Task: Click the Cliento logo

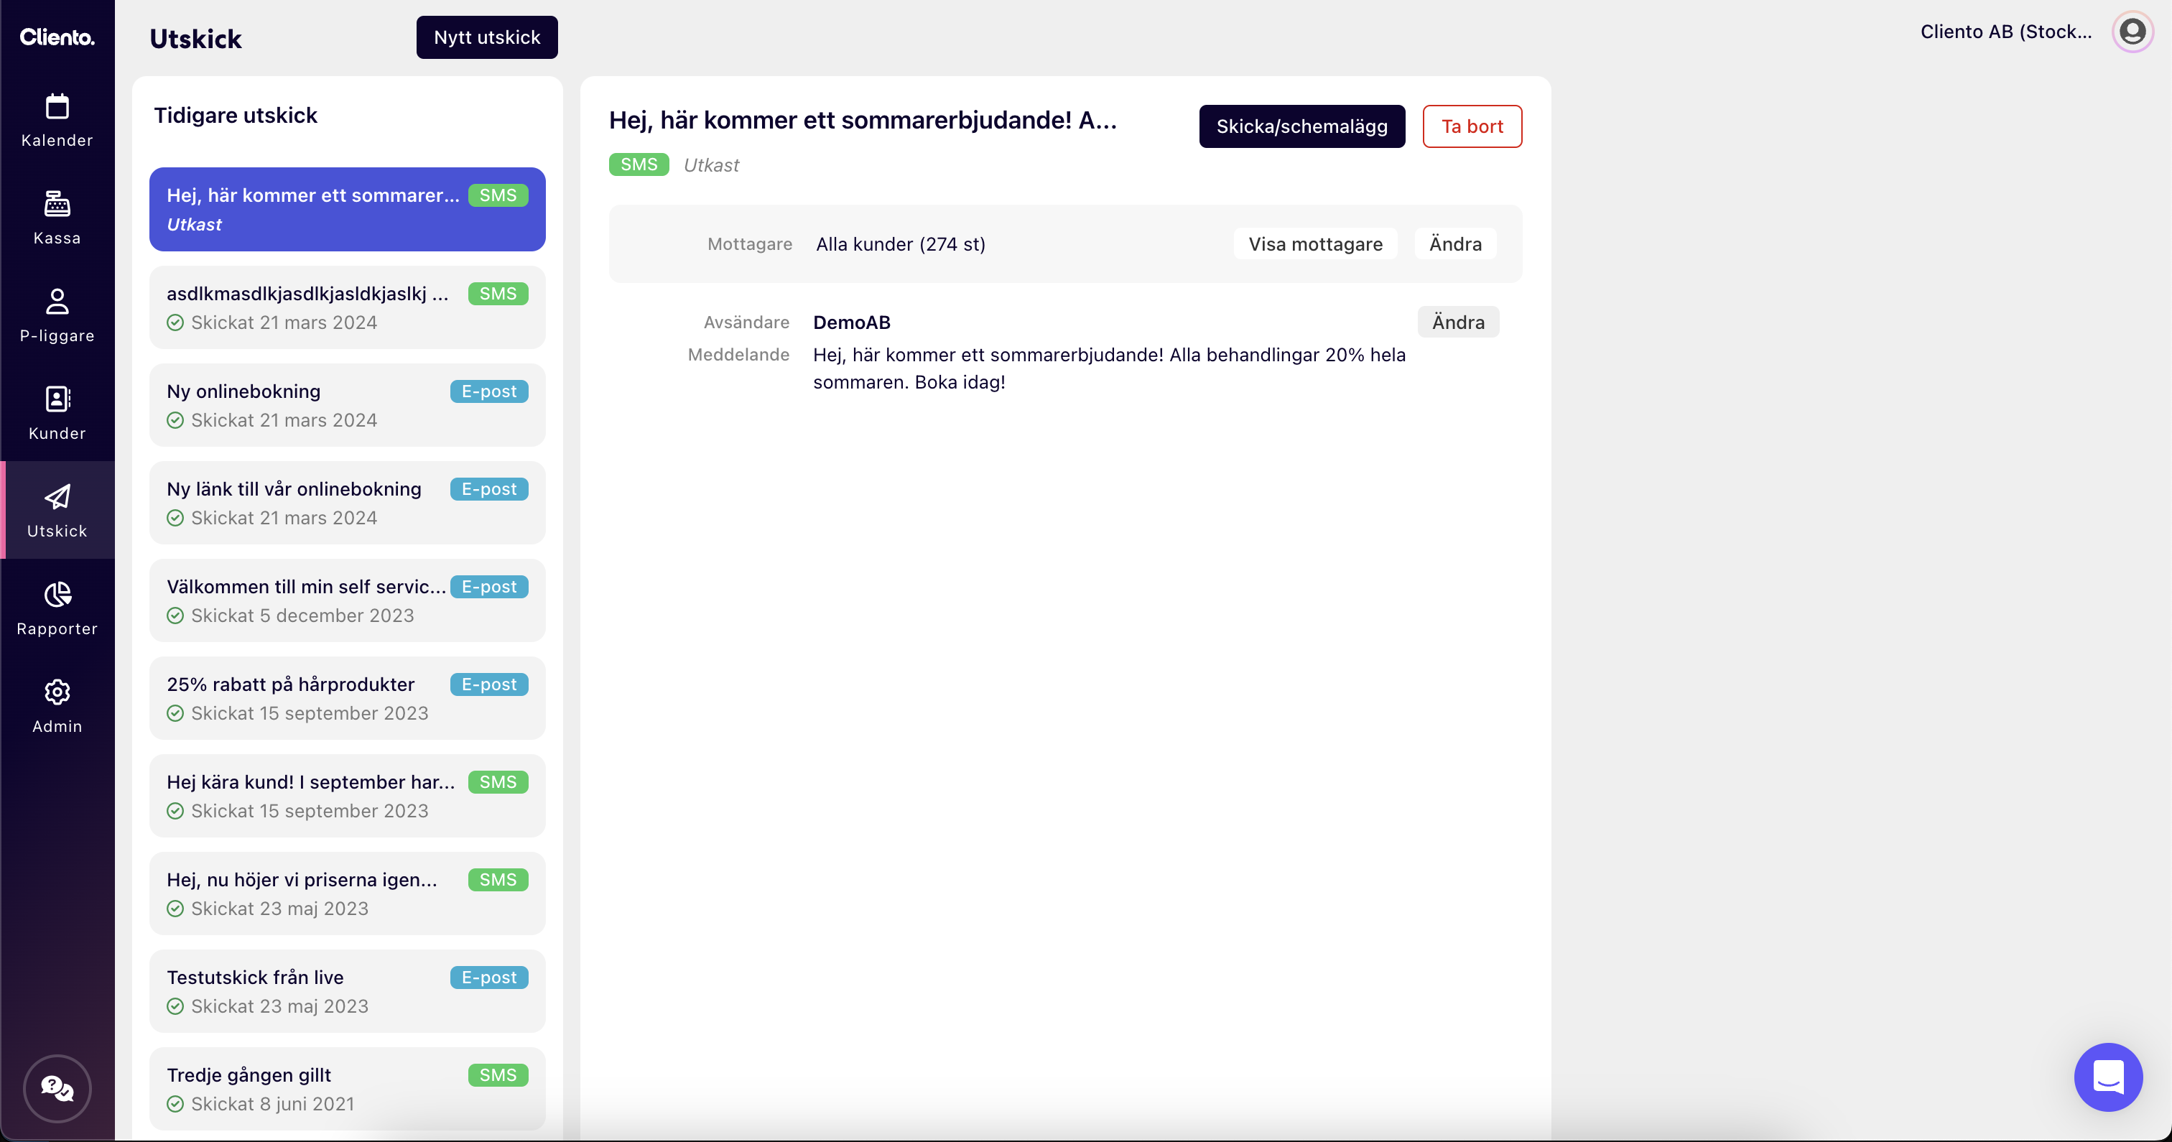Action: 57,37
